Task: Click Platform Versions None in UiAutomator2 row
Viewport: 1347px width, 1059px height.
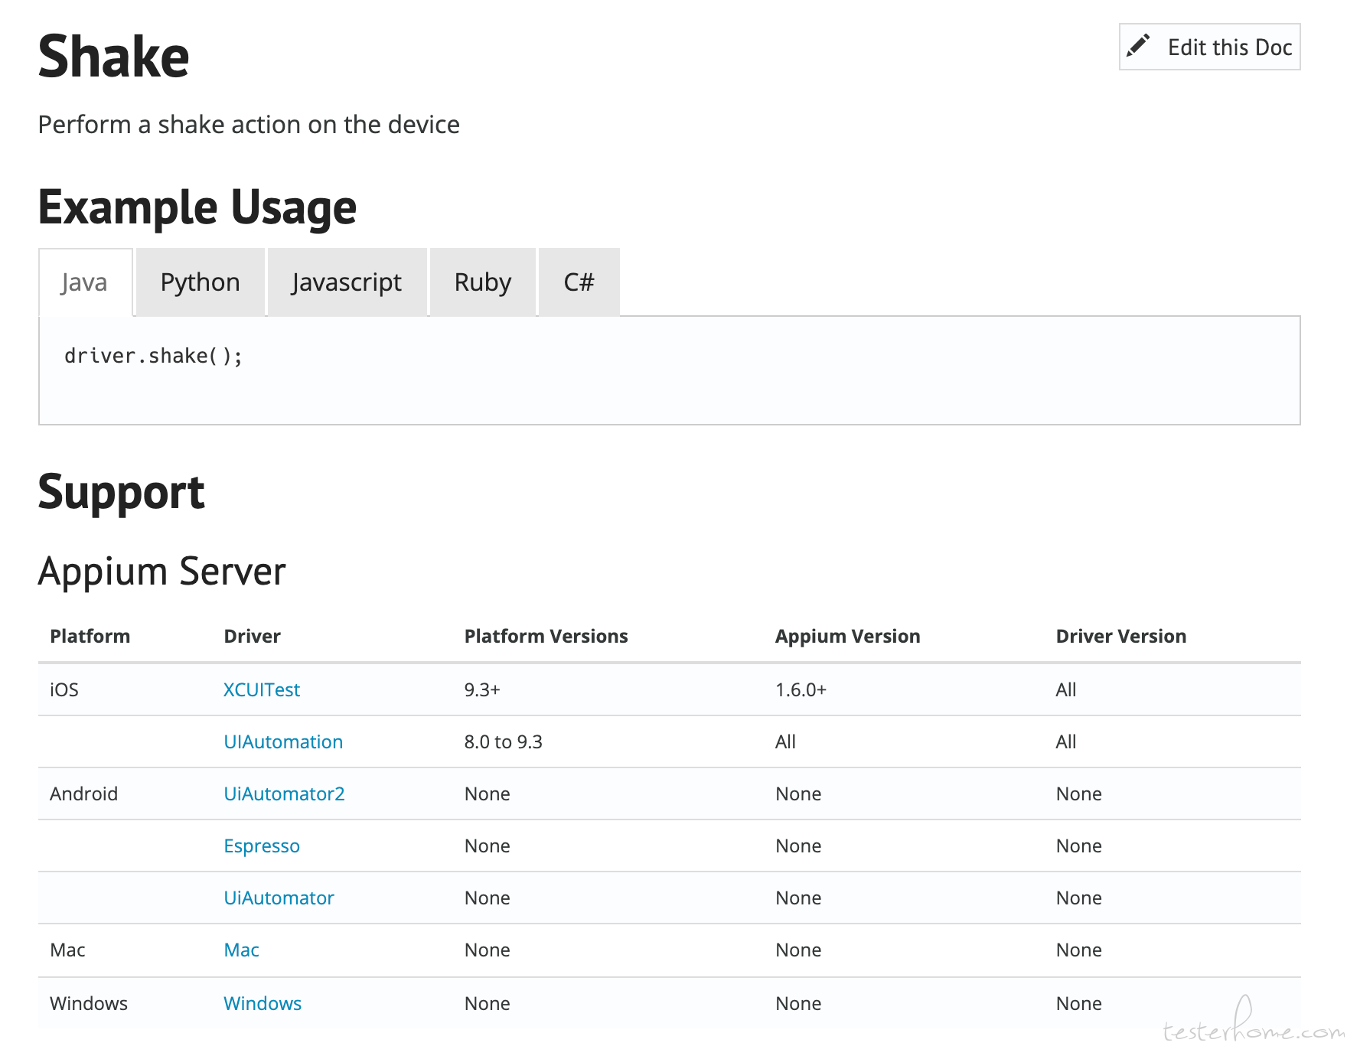Action: [x=487, y=793]
